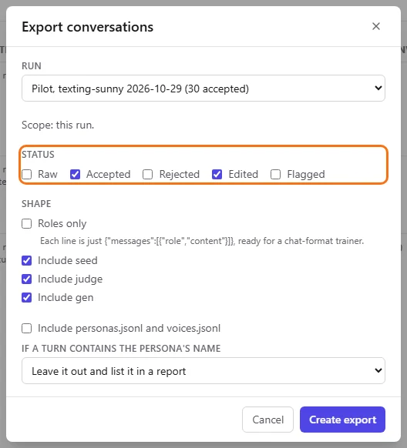The height and width of the screenshot is (448, 407).
Task: Click the 'Scope: this run.' text
Action: click(x=58, y=125)
